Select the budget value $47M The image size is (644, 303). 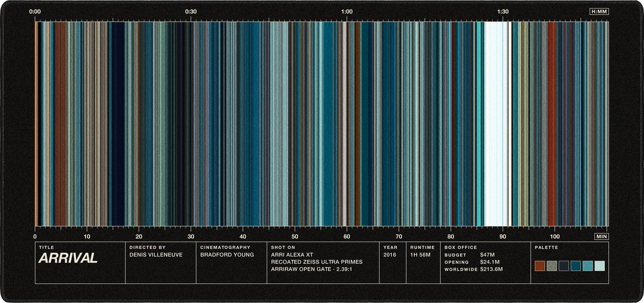487,255
